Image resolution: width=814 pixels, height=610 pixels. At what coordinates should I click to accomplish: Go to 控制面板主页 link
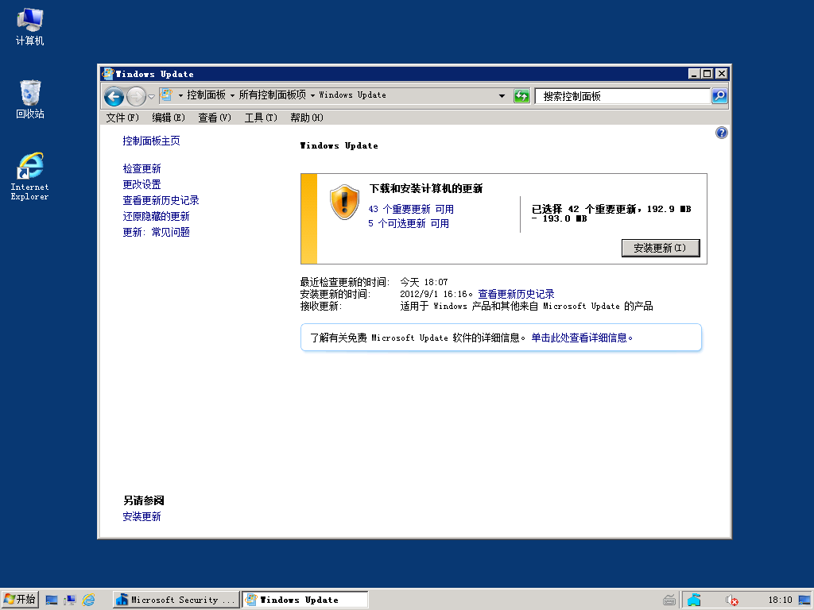coord(151,141)
